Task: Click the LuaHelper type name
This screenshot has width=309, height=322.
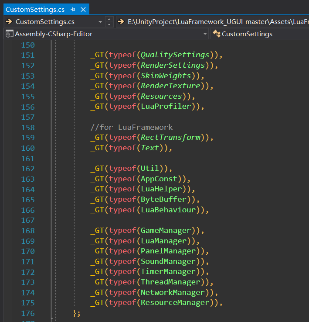Action: (x=161, y=189)
